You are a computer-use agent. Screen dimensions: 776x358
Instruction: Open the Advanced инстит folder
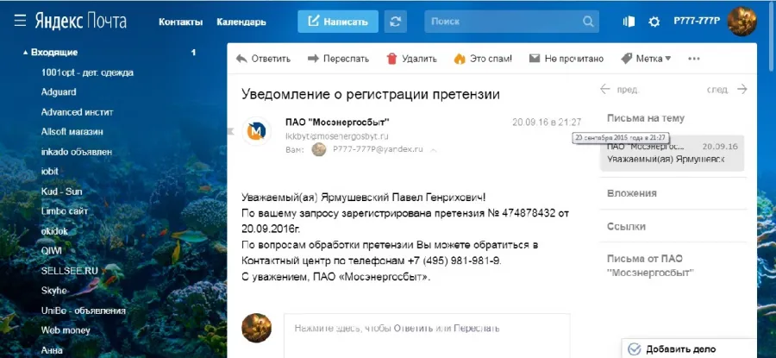click(78, 112)
